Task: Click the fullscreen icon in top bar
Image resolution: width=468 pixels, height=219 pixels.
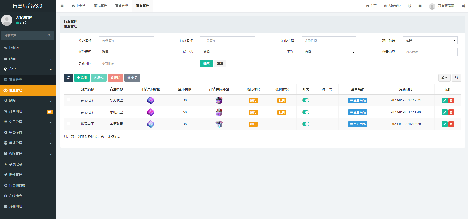Action: tap(420, 6)
